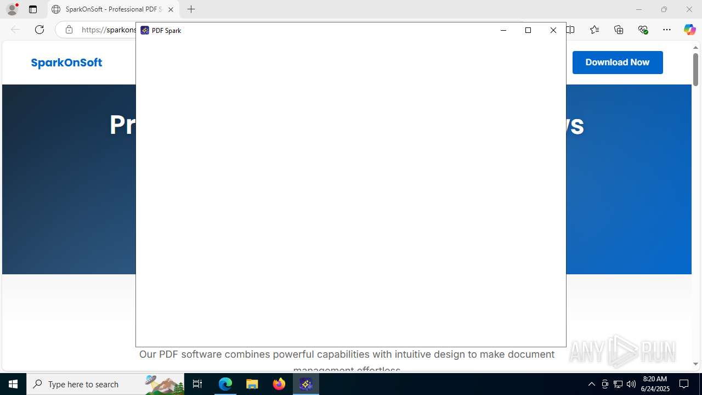702x395 pixels.
Task: Close the PDF Spark window
Action: [553, 30]
